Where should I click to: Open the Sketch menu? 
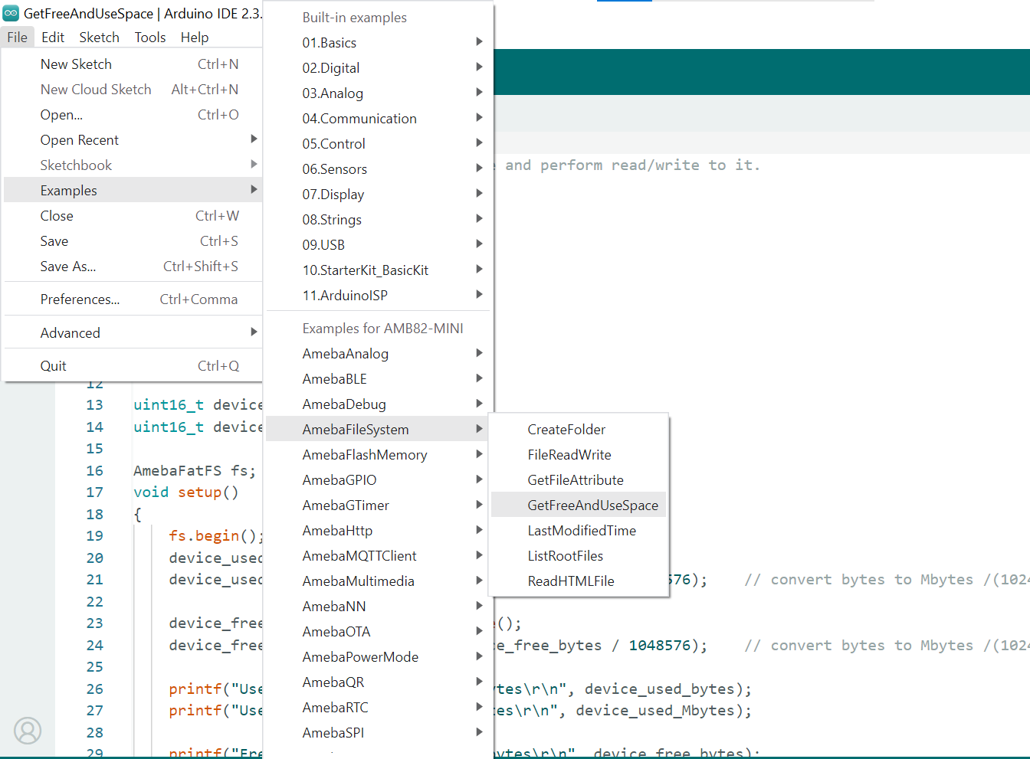99,38
